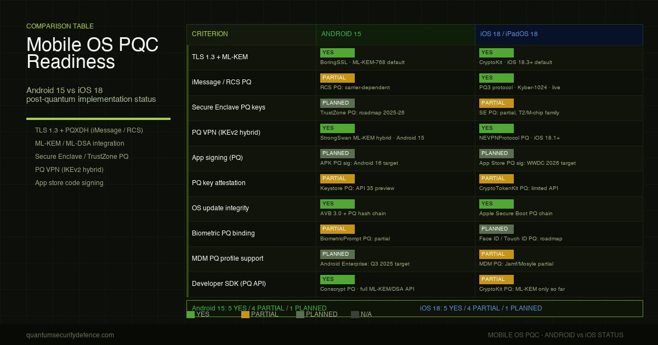Open the quantumsecuritydefence.com footer link

(70, 335)
